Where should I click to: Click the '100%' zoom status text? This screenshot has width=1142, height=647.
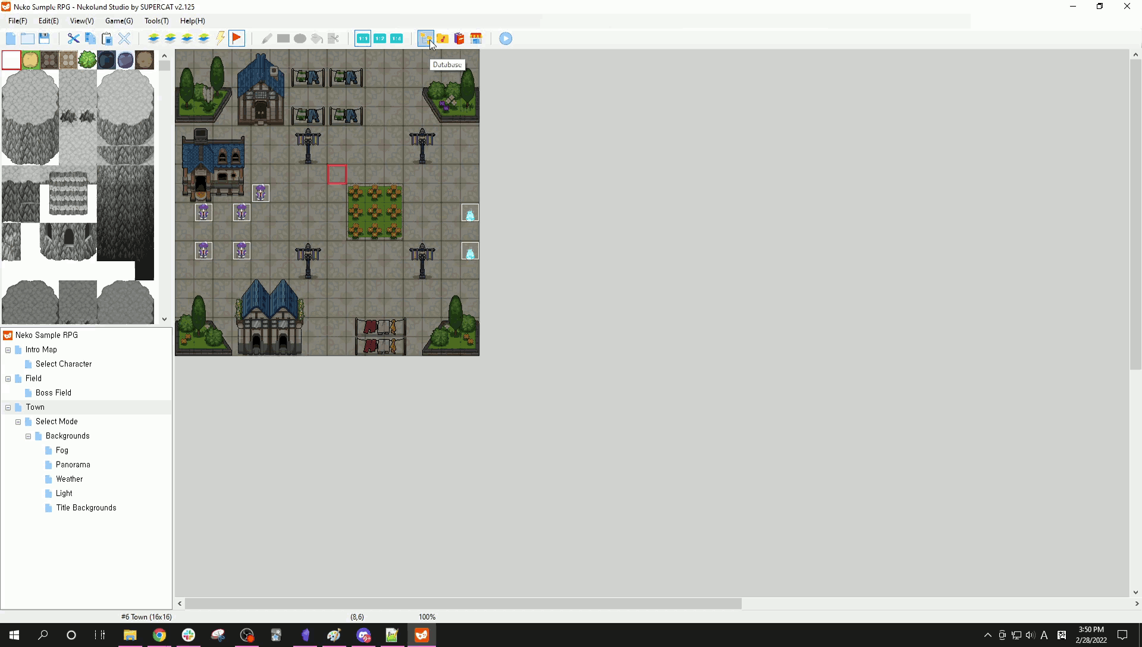[x=427, y=617]
